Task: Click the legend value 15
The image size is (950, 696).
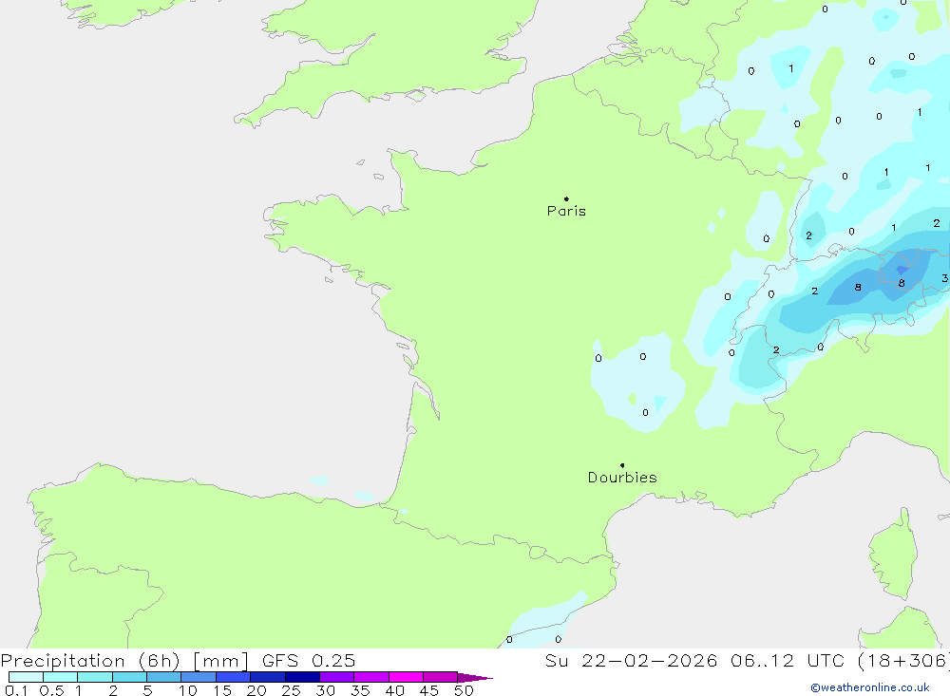Action: pos(222,690)
